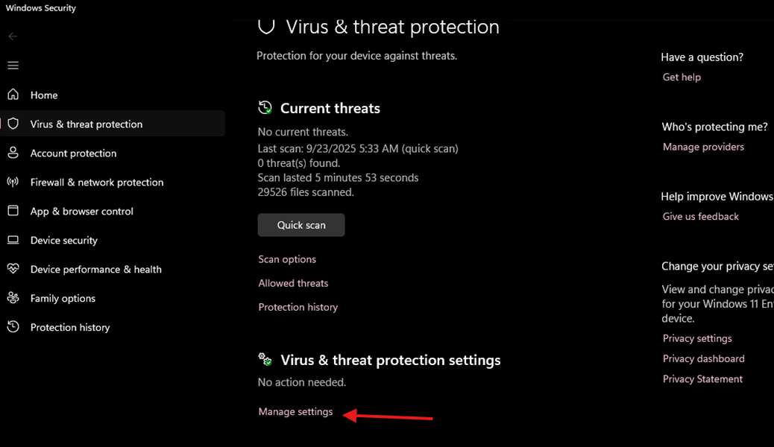Screen dimensions: 774x447
Task: Open the Get help link
Action: click(682, 77)
